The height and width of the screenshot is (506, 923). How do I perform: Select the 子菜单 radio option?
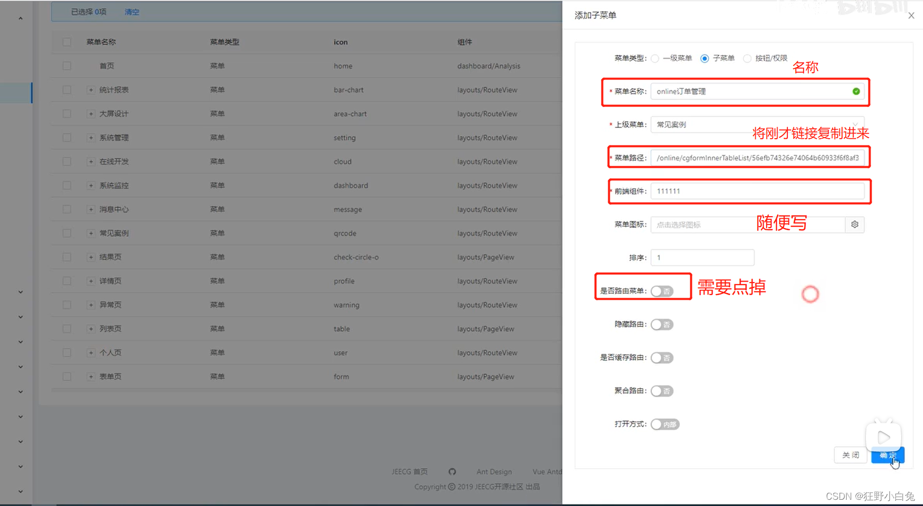[x=704, y=59]
